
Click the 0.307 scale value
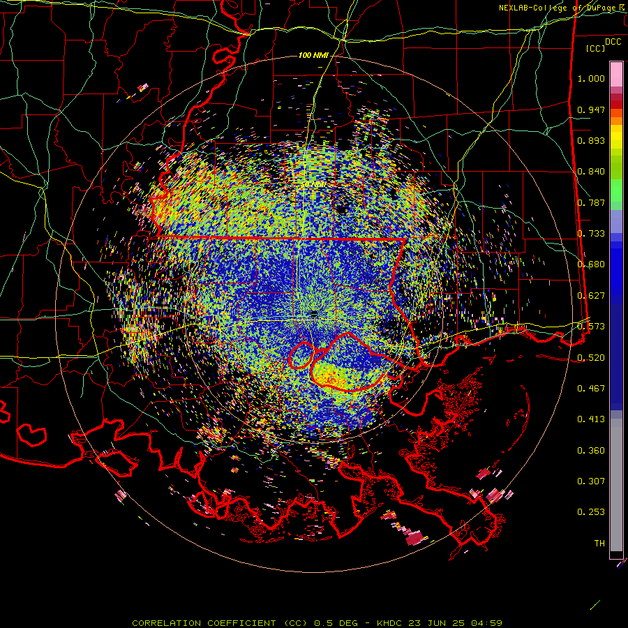[591, 481]
